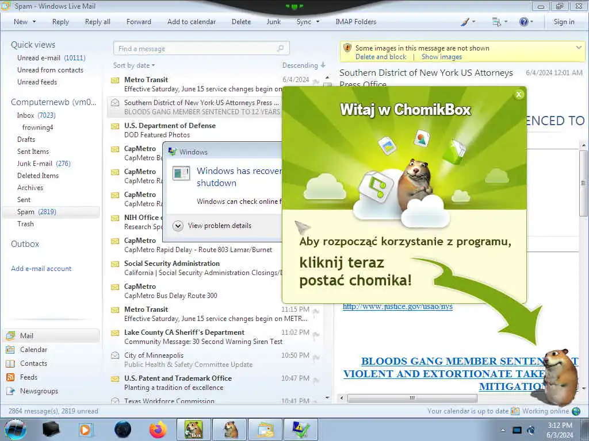This screenshot has width=589, height=441.
Task: Switch to Windows Live Mail taskbar button
Action: coord(265,430)
